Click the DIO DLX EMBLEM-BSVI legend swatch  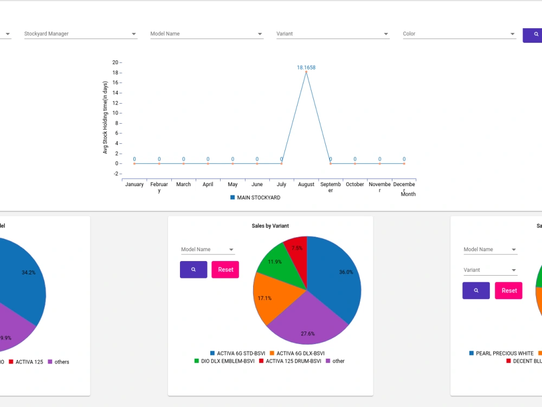197,361
